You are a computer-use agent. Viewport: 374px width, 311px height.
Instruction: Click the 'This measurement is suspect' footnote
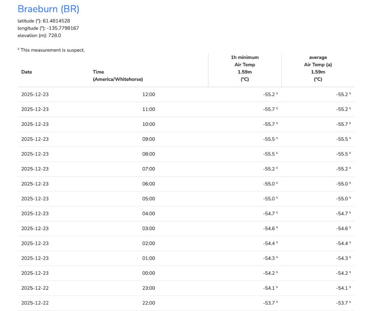tap(52, 50)
